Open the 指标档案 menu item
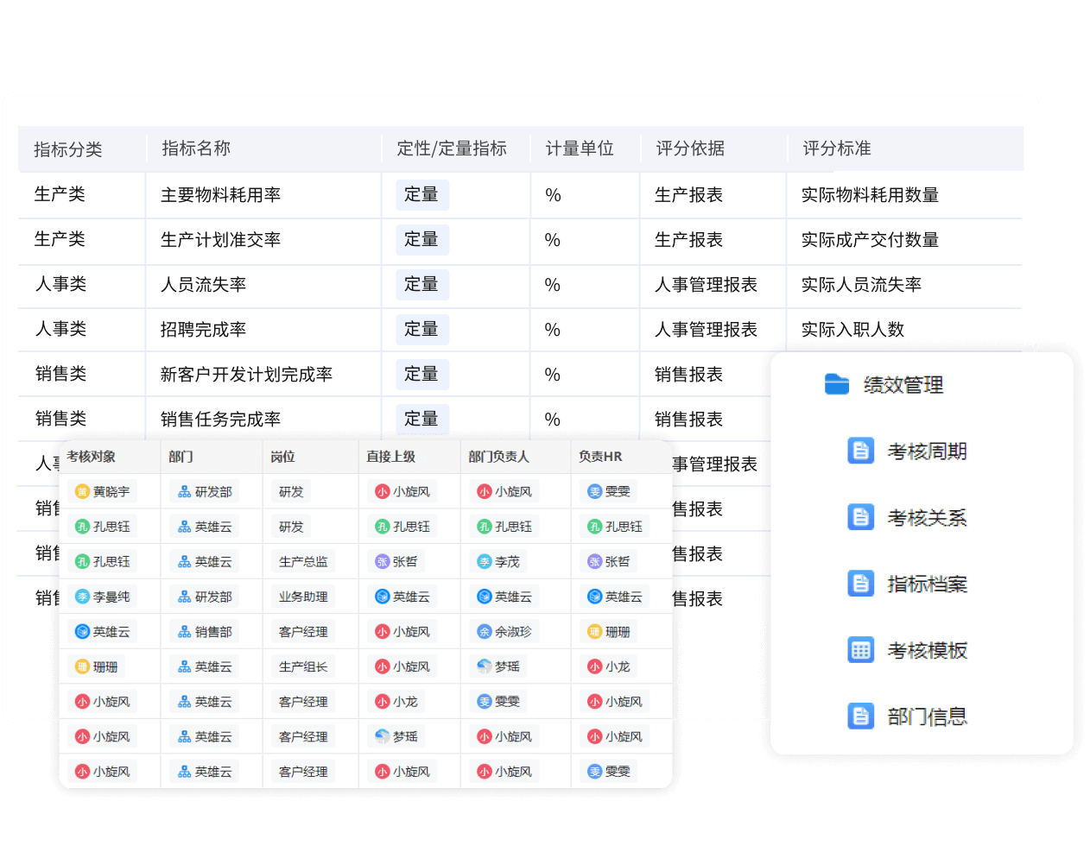Image resolution: width=1090 pixels, height=846 pixels. point(927,584)
